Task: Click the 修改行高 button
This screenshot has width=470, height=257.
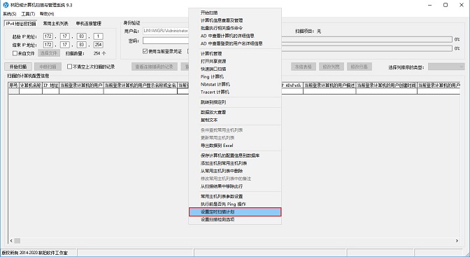Action: (x=359, y=67)
